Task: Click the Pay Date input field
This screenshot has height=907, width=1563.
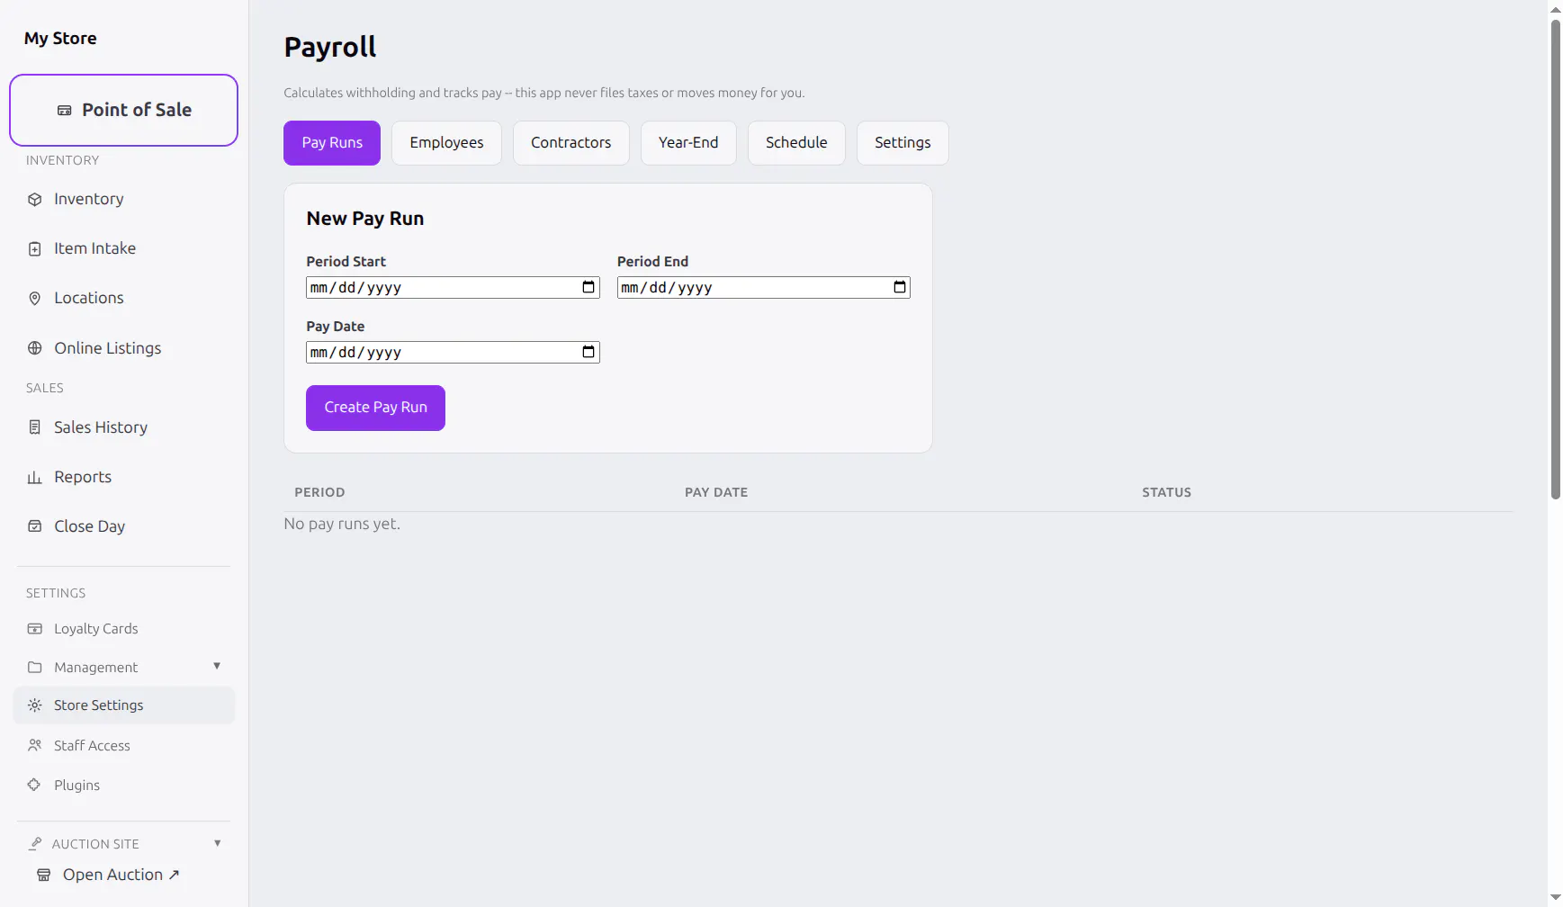Action: coord(453,353)
